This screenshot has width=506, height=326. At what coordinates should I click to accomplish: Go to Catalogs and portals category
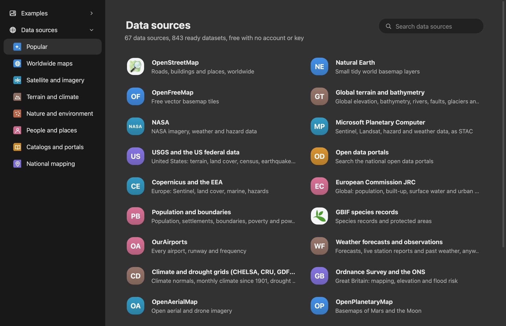pos(52,147)
